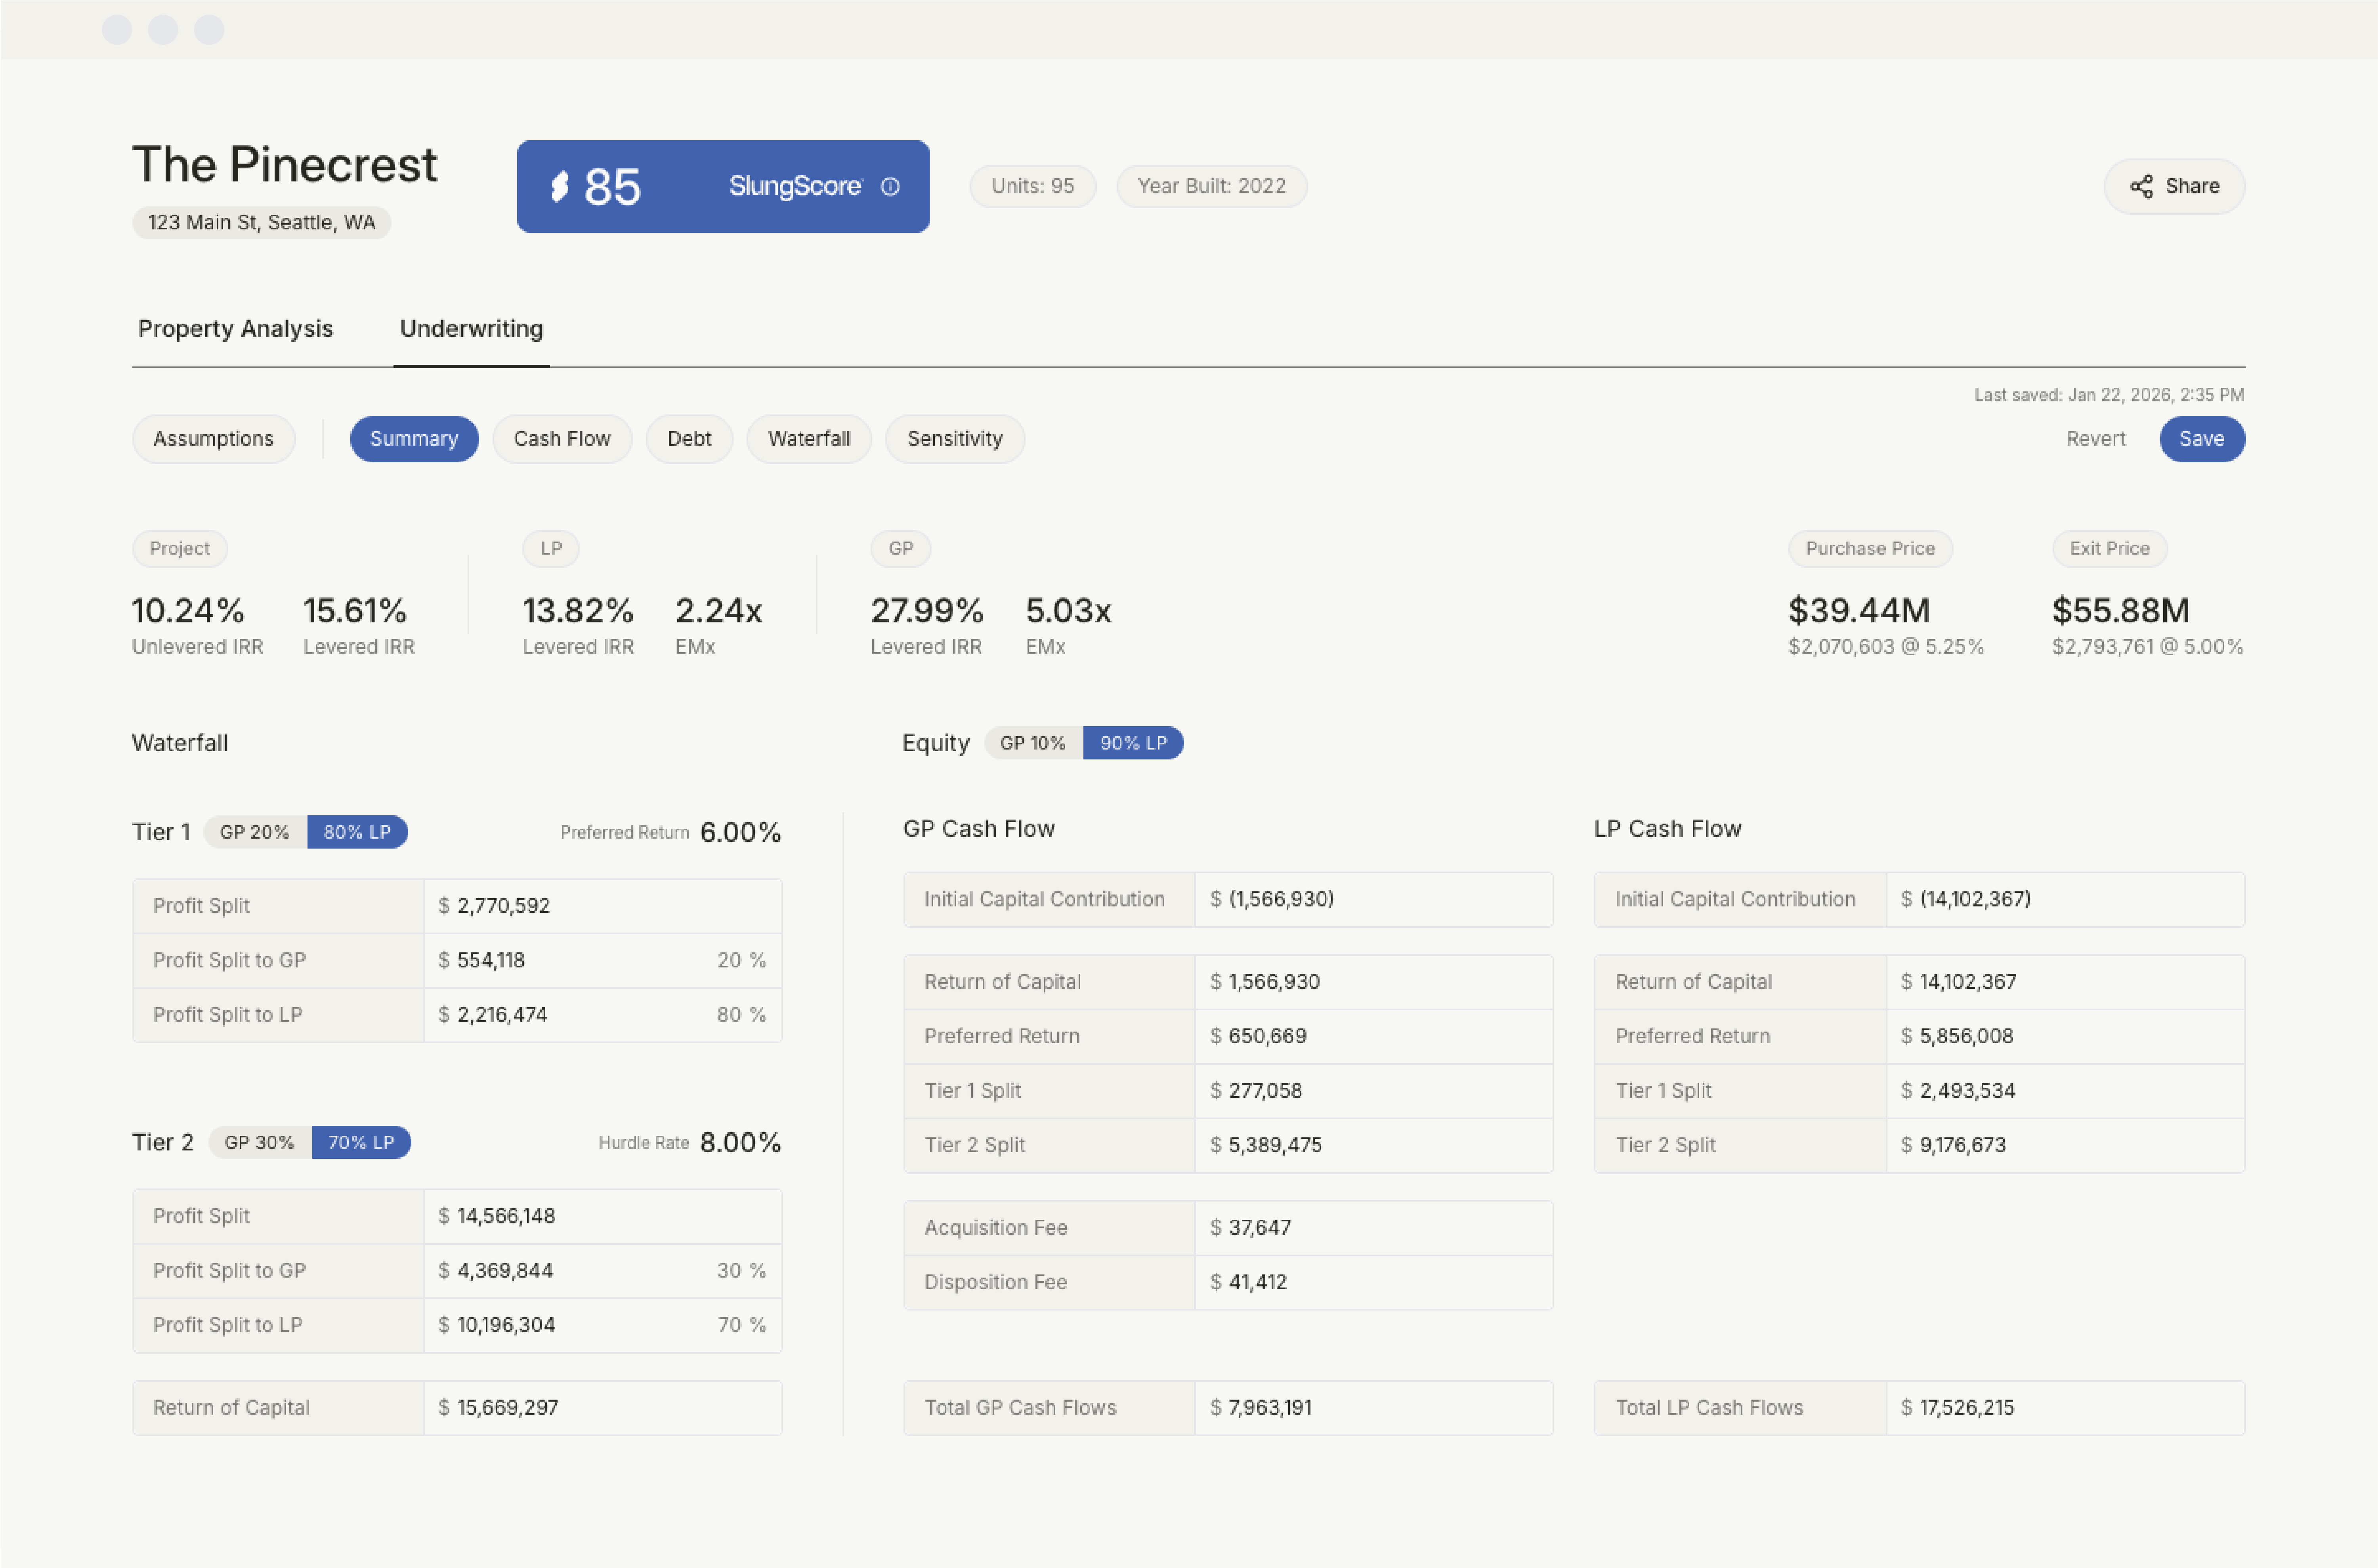Viewport: 2378px width, 1568px height.
Task: View the Assumptions panel
Action: [213, 438]
